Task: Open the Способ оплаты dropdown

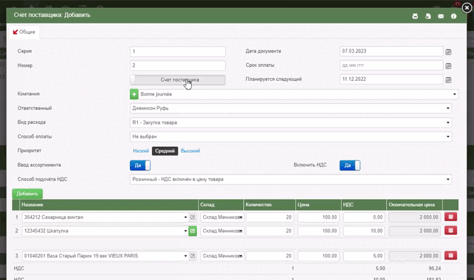Action: [x=291, y=136]
